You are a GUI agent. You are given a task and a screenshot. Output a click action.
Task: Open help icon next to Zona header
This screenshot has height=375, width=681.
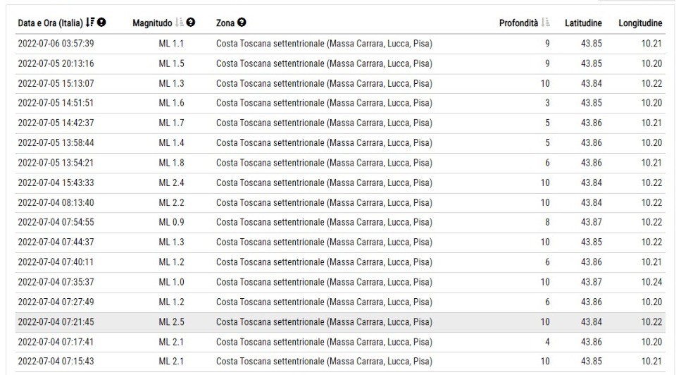(242, 22)
